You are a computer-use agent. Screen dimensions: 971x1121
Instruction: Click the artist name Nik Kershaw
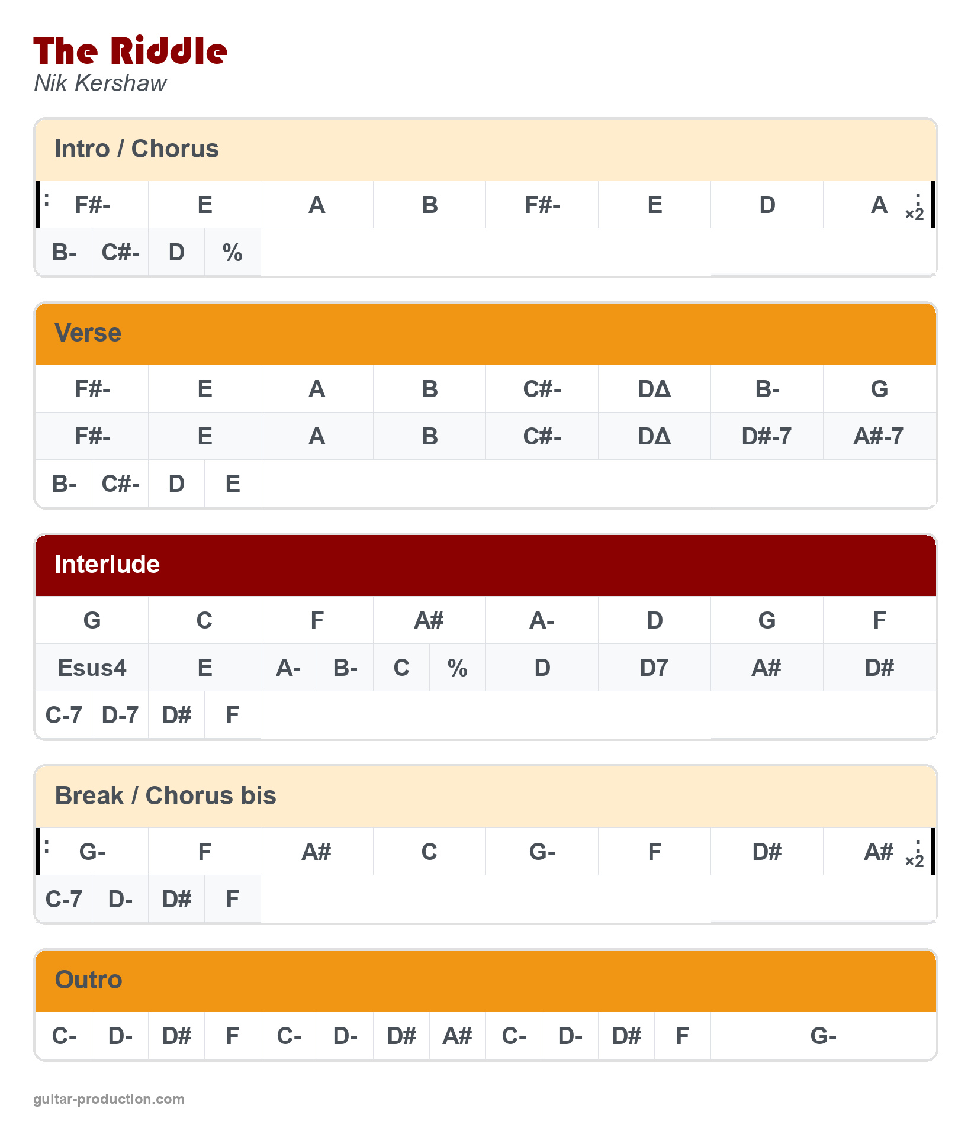101,83
